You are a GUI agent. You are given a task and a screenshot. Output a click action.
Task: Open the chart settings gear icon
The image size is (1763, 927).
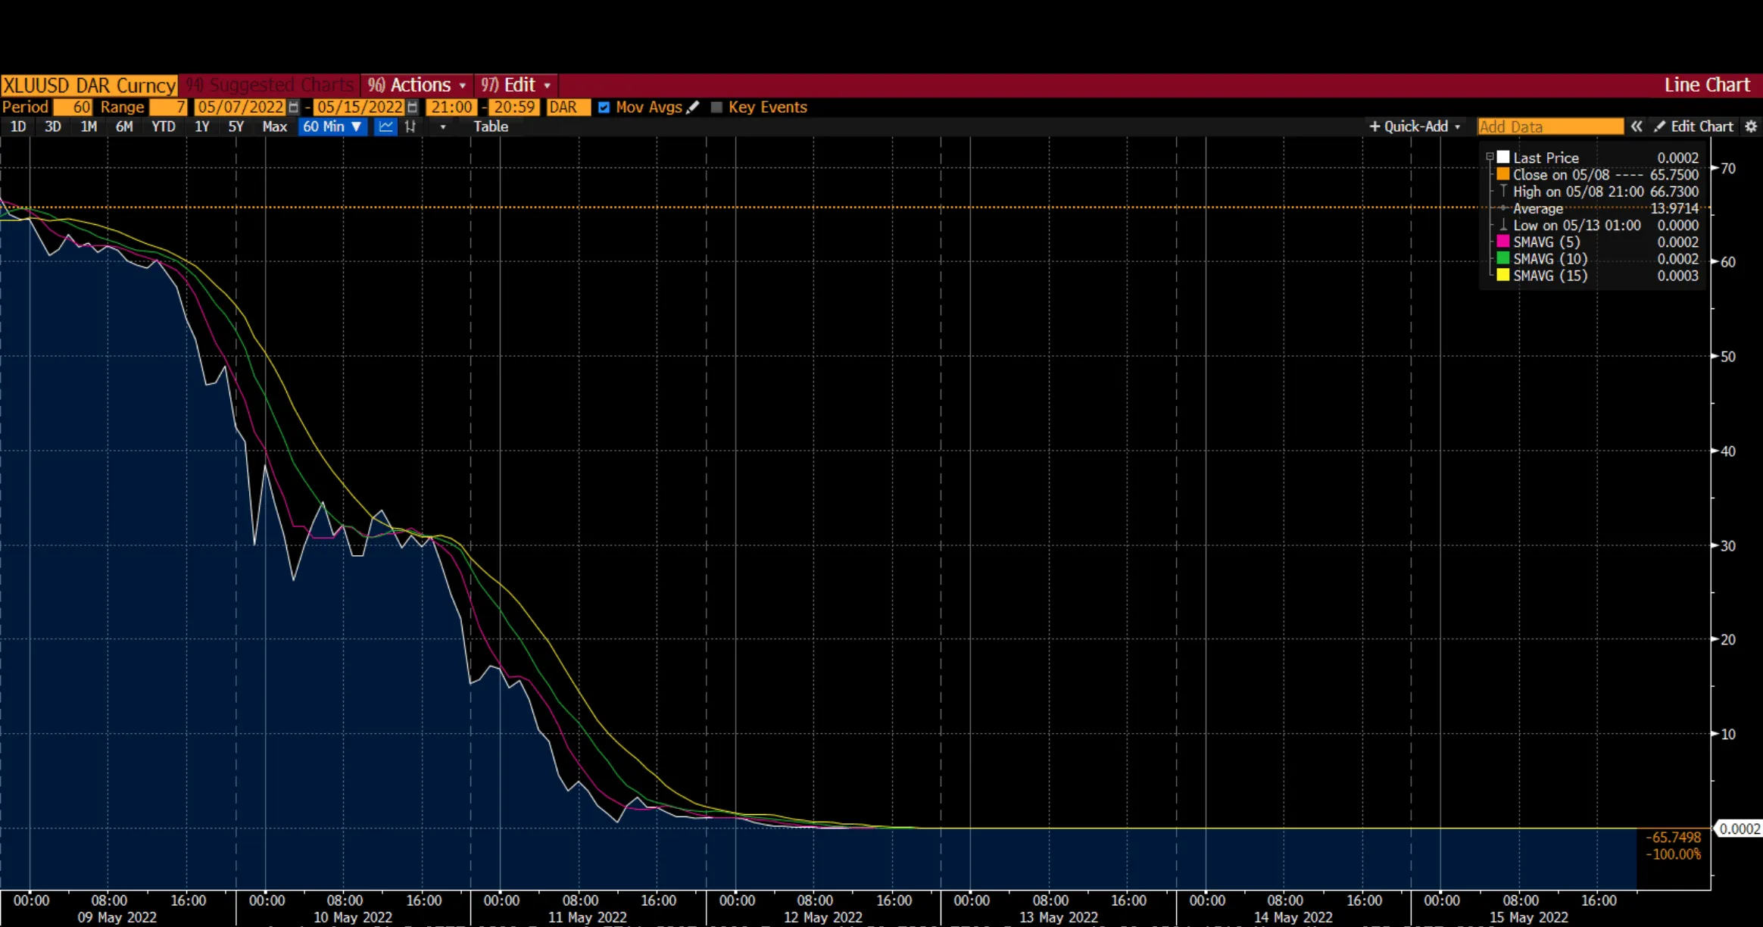tap(1751, 126)
